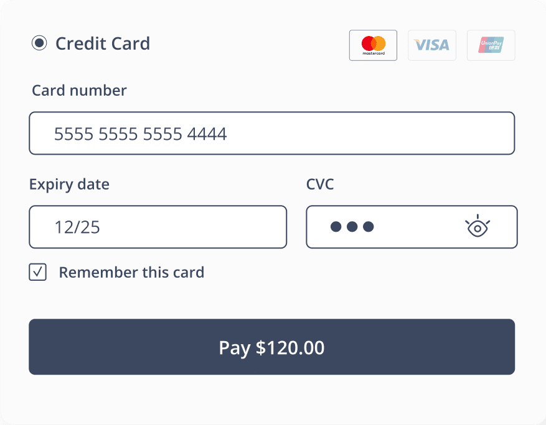Choose the UnionPay card logo
Viewport: 546px width, 425px height.
491,45
